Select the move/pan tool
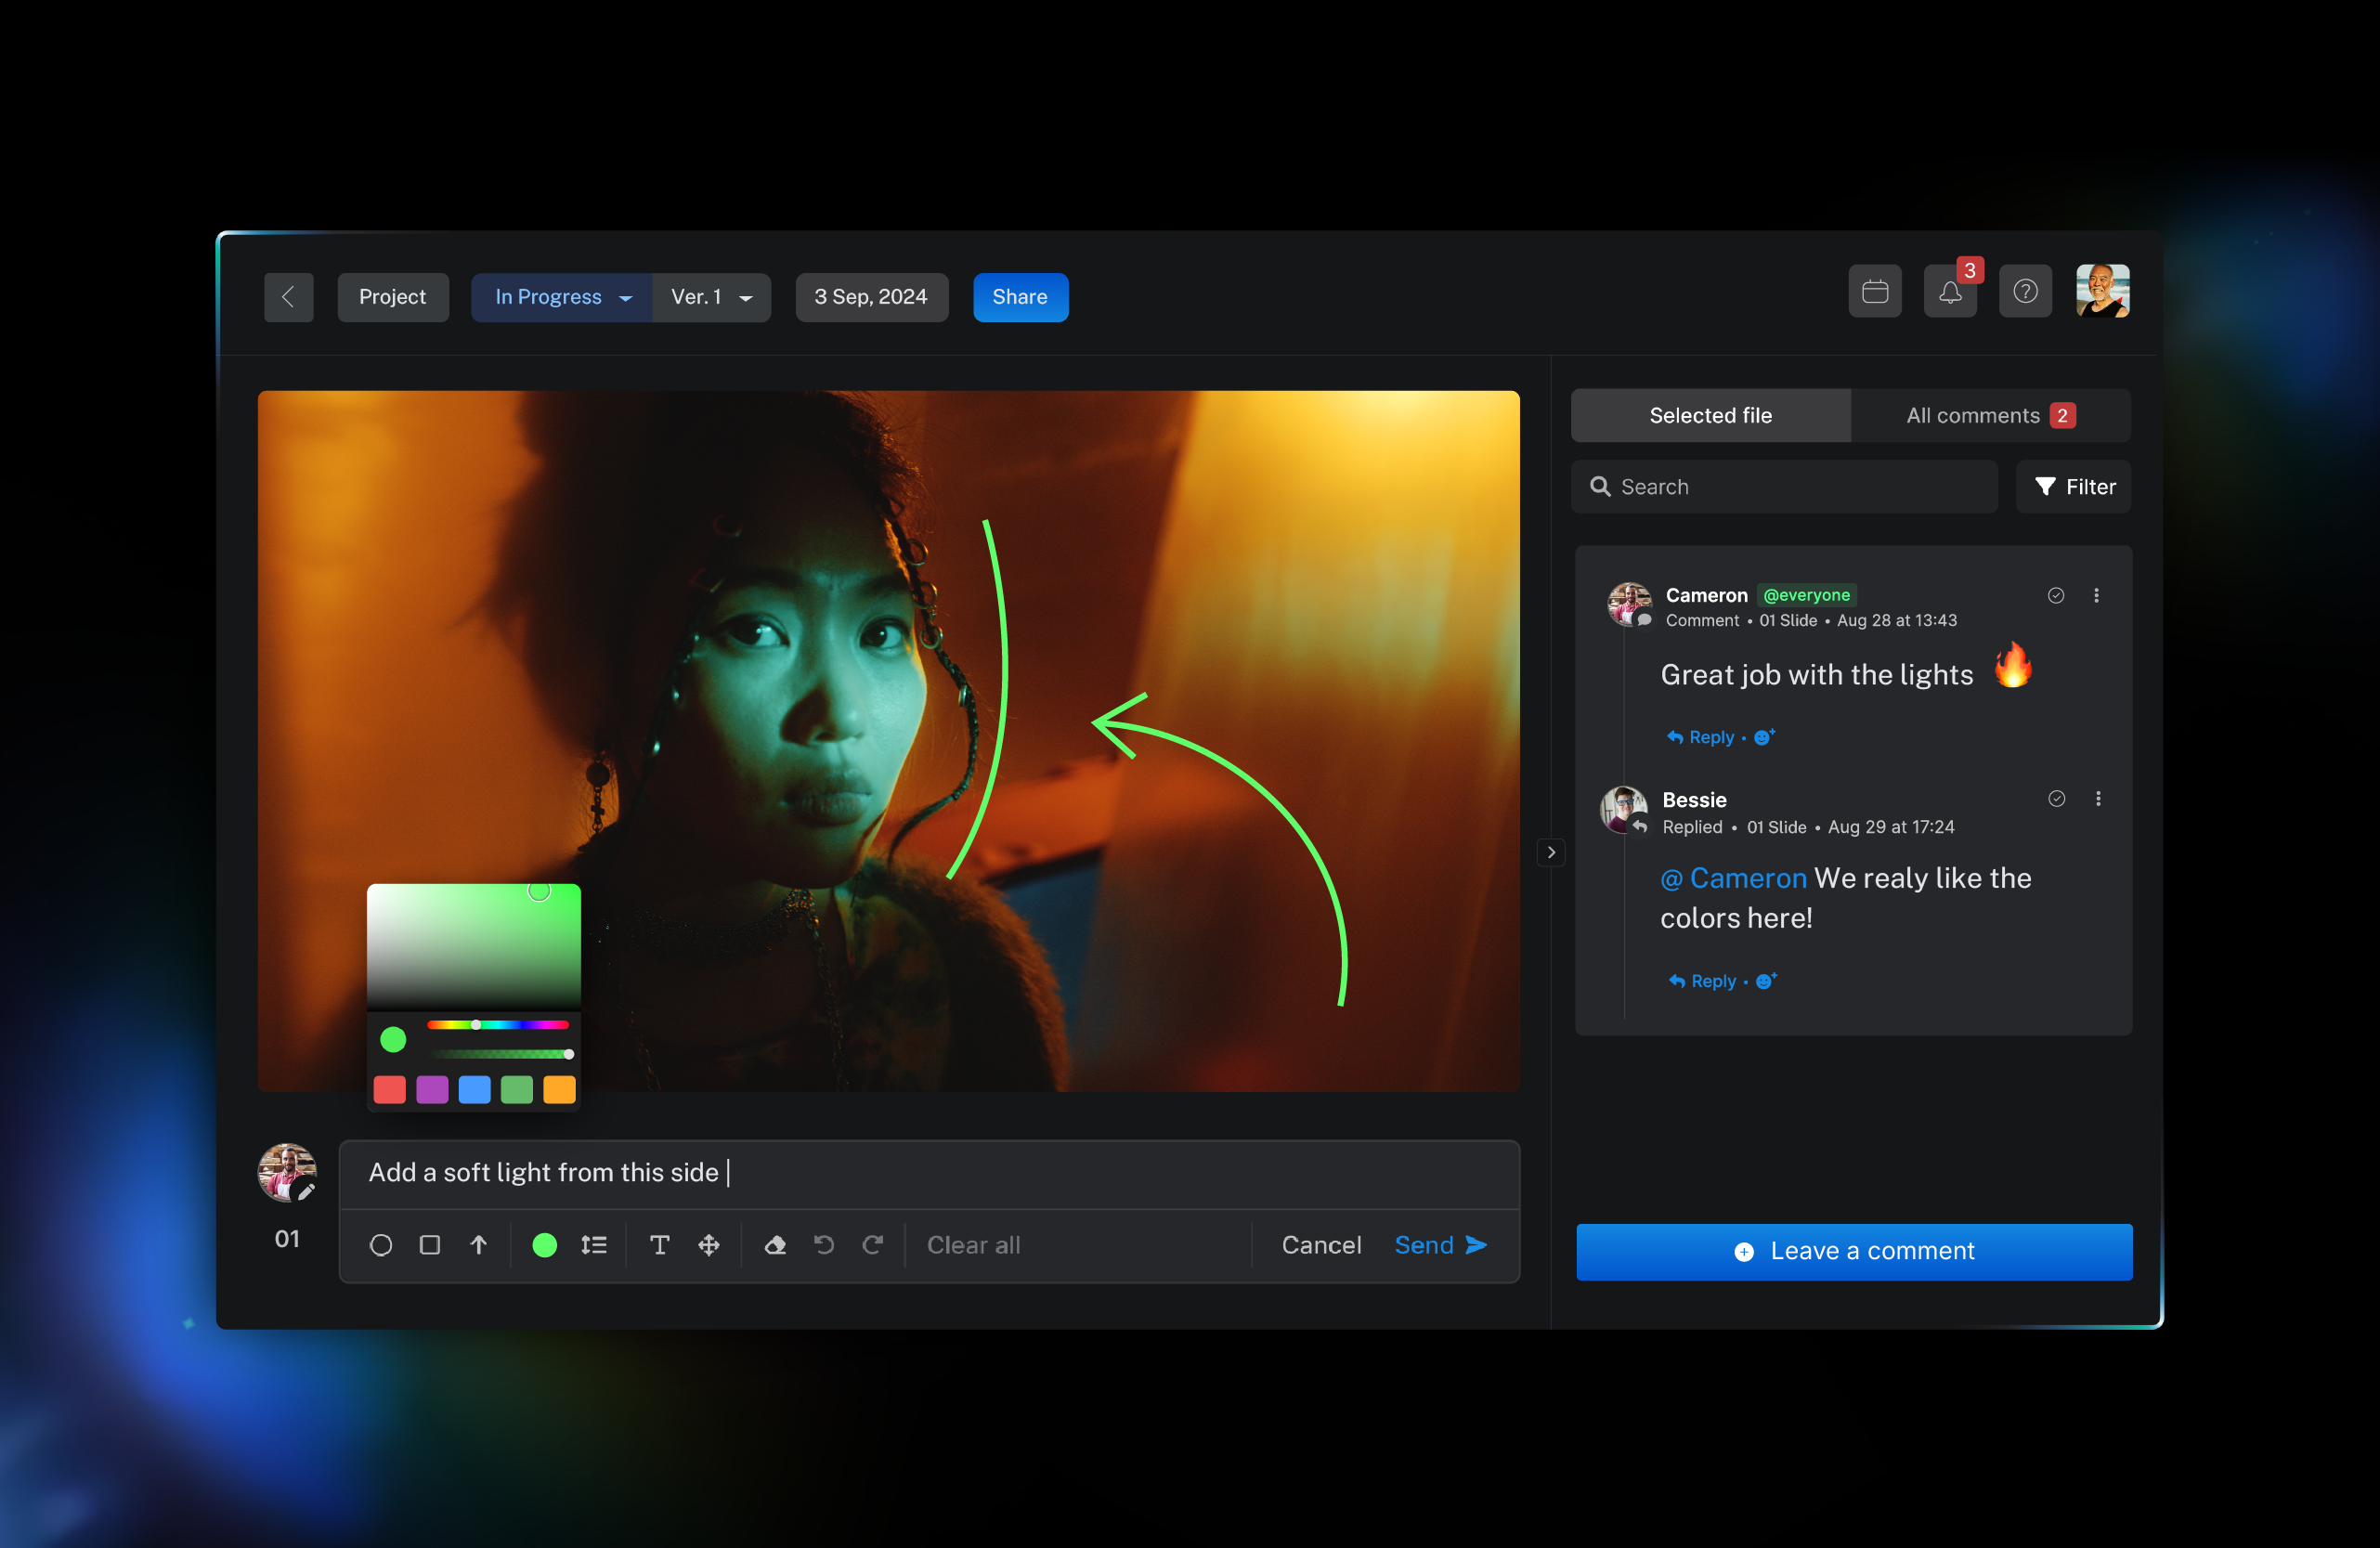 [708, 1244]
